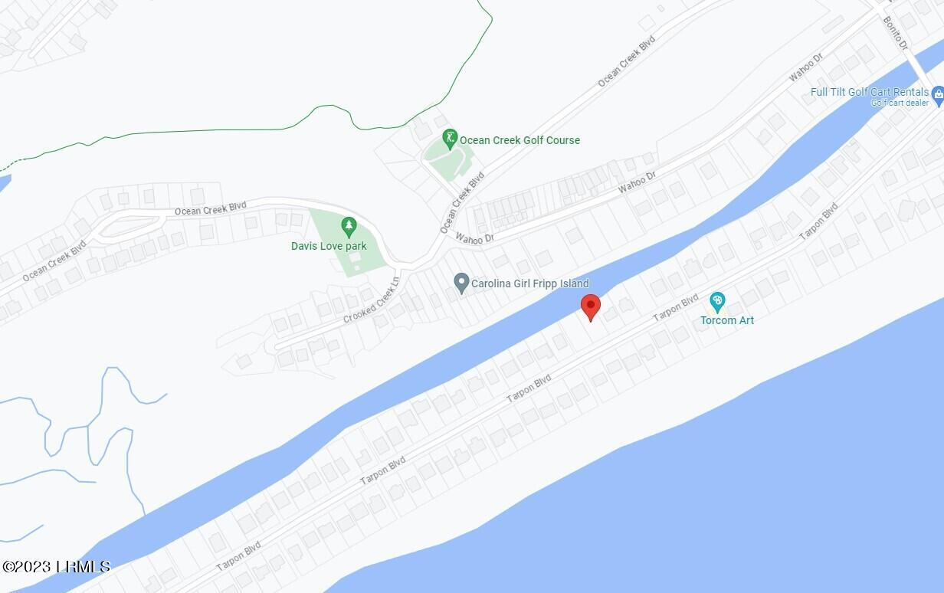Viewport: 944px width, 593px height.
Task: Click the Ocean Creek Blvd label beside the oval loop
Action: (x=211, y=208)
